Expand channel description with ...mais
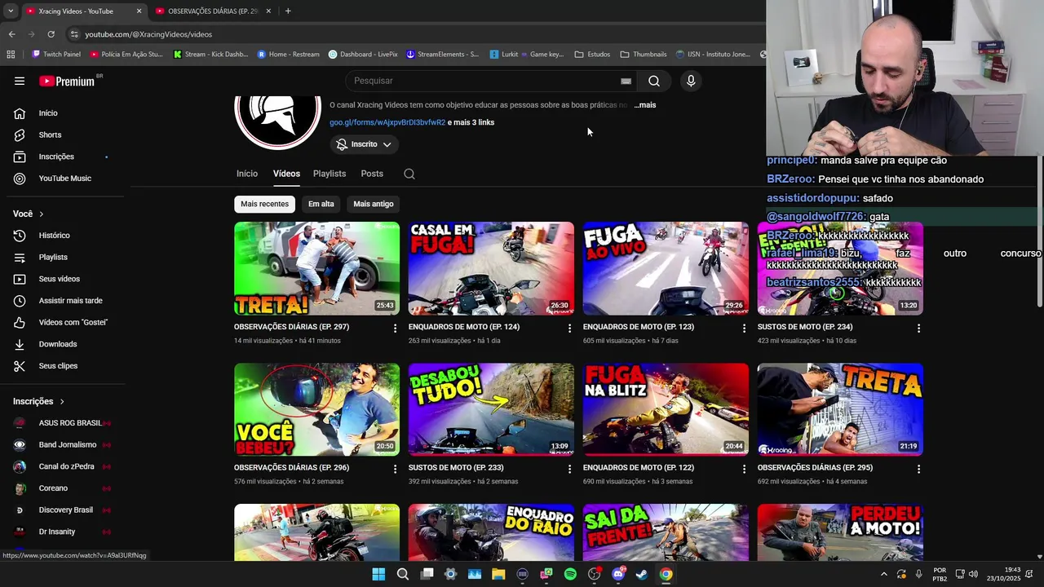This screenshot has width=1044, height=587. coord(645,105)
